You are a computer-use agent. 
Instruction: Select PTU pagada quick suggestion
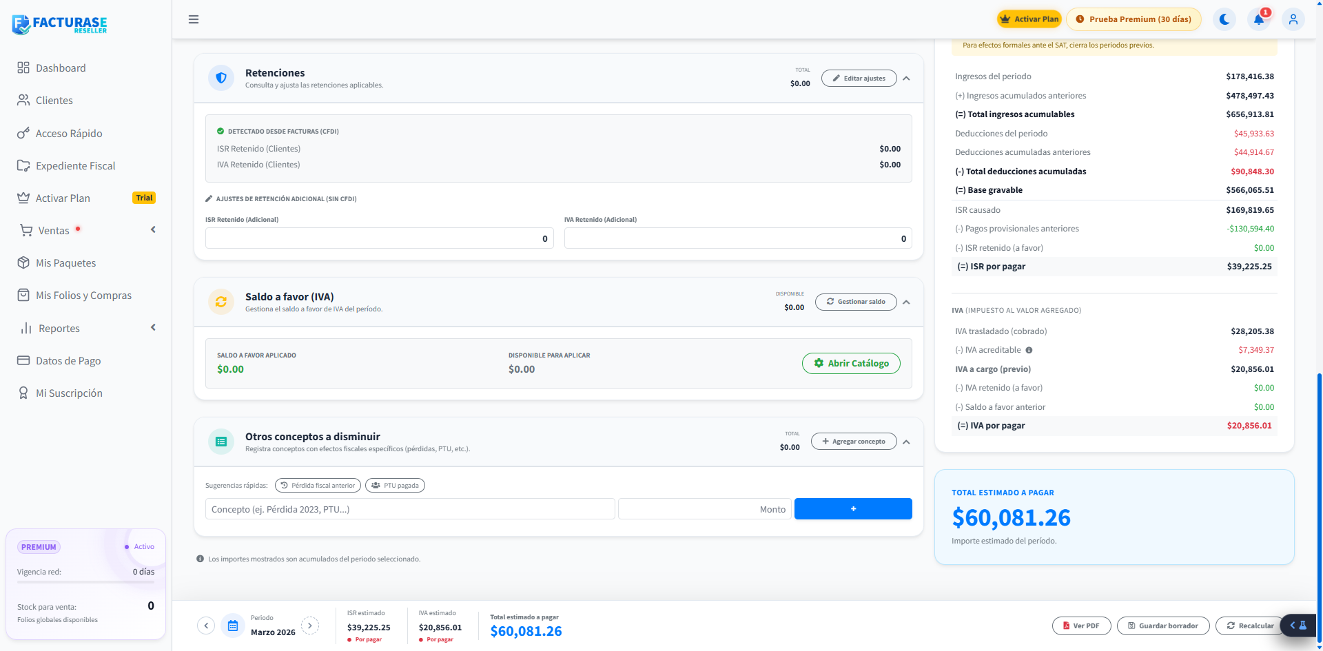(x=395, y=486)
